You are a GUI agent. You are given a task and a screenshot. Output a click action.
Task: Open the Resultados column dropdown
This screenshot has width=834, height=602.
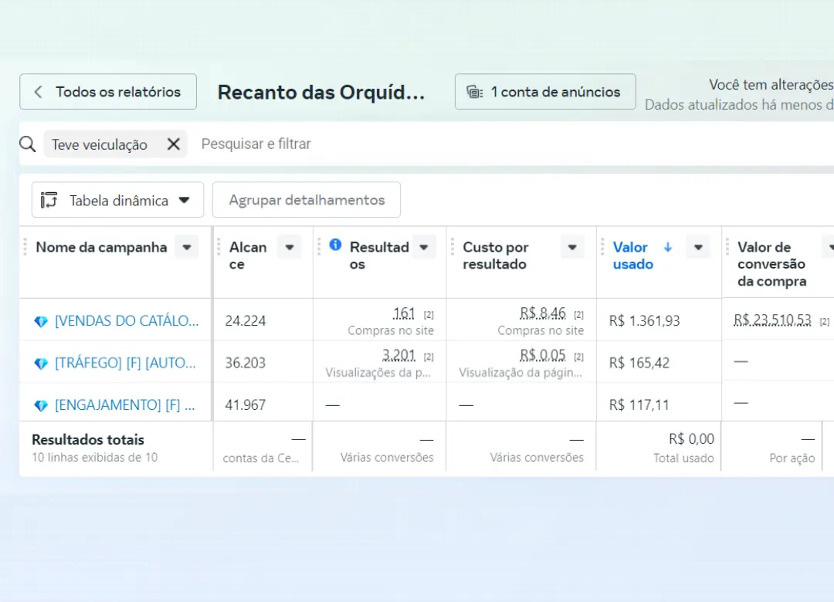tap(423, 247)
